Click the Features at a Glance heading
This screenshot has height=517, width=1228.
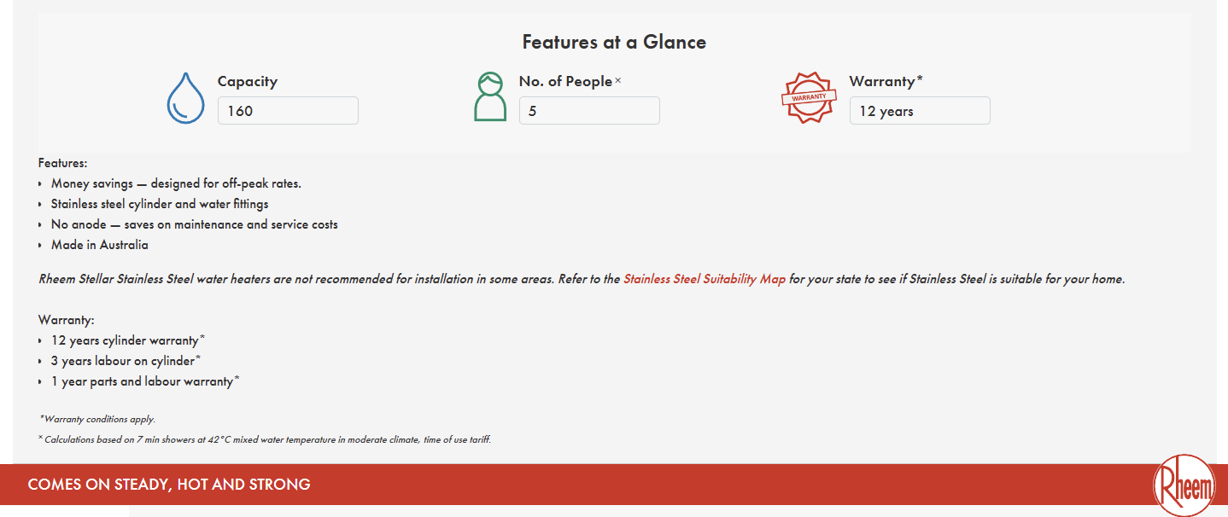pos(614,42)
